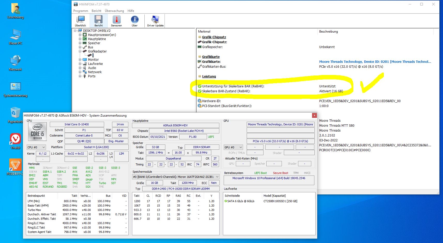The width and height of the screenshot is (443, 243).
Task: Open the Bericht menu
Action: pyautogui.click(x=96, y=11)
